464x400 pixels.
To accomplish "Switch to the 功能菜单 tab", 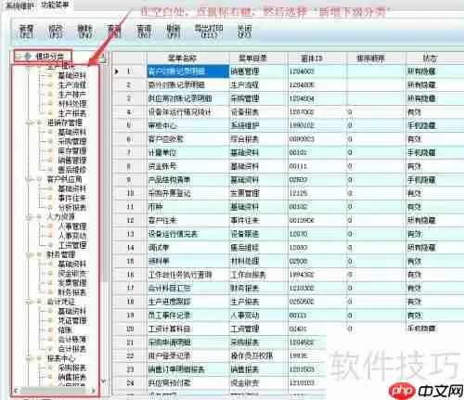I will coord(55,5).
